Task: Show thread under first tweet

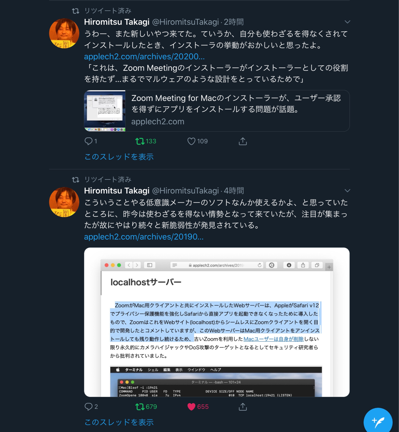Action: click(x=119, y=157)
